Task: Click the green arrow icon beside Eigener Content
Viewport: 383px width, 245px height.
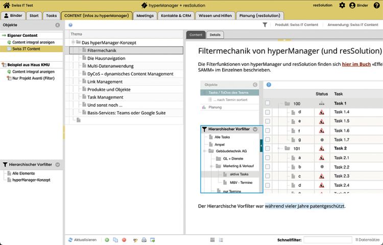Action: point(4,35)
